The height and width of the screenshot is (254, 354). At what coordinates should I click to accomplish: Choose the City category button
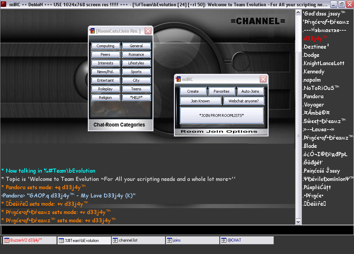point(136,80)
